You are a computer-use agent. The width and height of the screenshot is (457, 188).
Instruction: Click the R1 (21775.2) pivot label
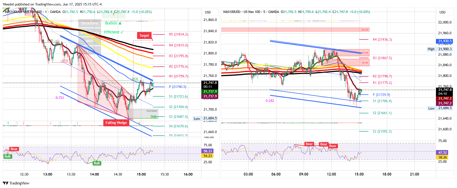(382, 83)
